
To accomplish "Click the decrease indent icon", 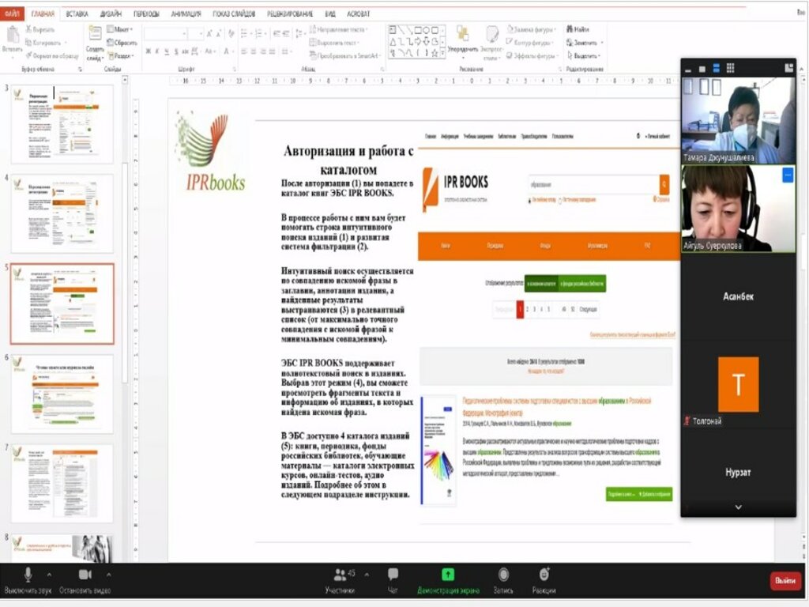I will click(277, 34).
